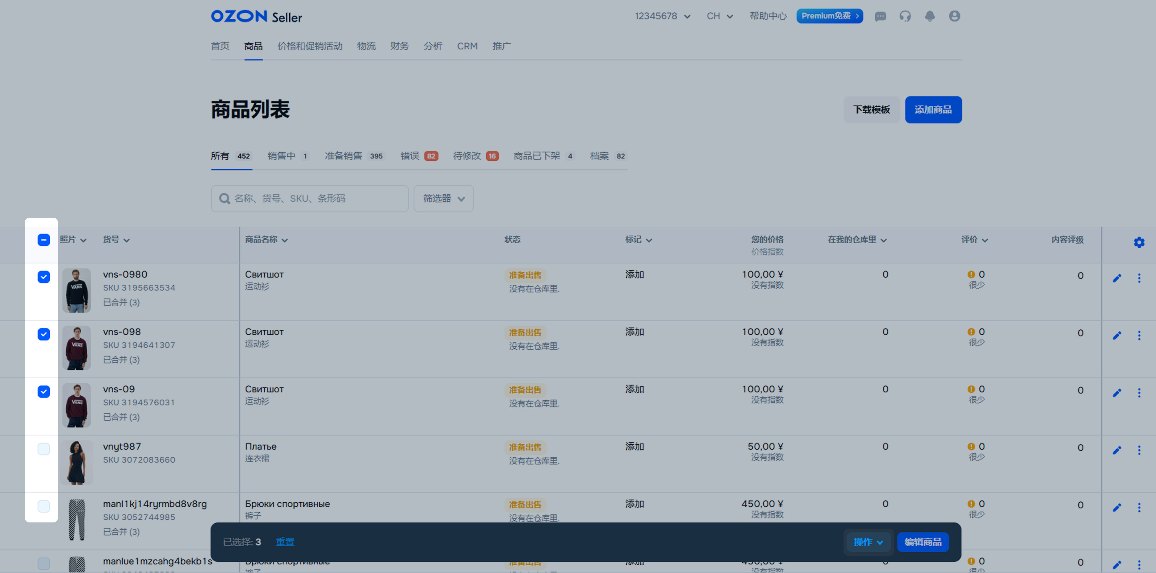Click the vns-0980 sweatshirt thumbnail

pos(77,290)
